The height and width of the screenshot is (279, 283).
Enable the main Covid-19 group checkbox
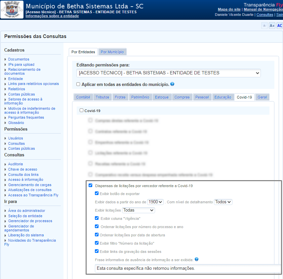pyautogui.click(x=82, y=110)
